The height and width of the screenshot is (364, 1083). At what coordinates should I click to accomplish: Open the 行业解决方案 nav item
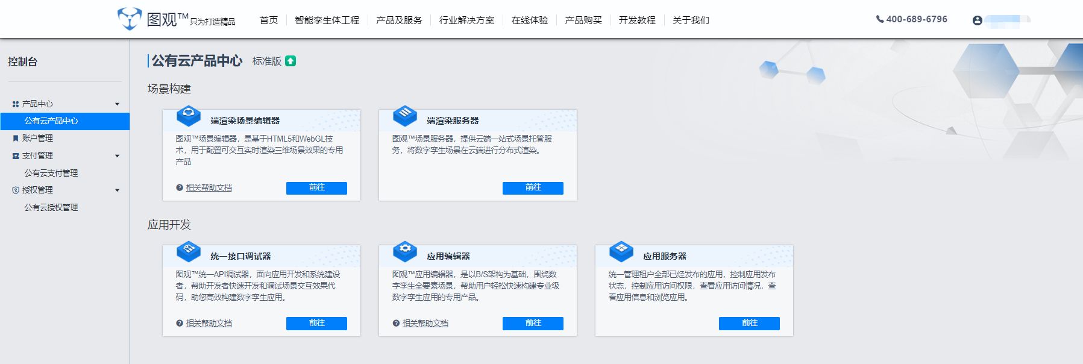click(x=466, y=20)
